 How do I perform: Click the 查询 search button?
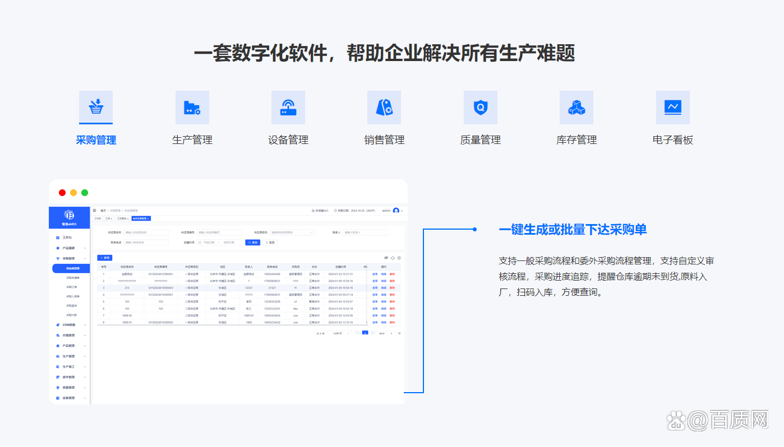point(253,242)
